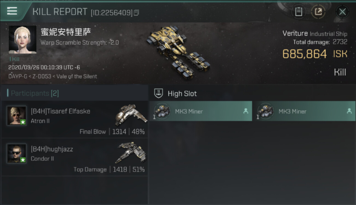Open hughjazz's portrait
This screenshot has width=356, height=205.
click(x=17, y=153)
